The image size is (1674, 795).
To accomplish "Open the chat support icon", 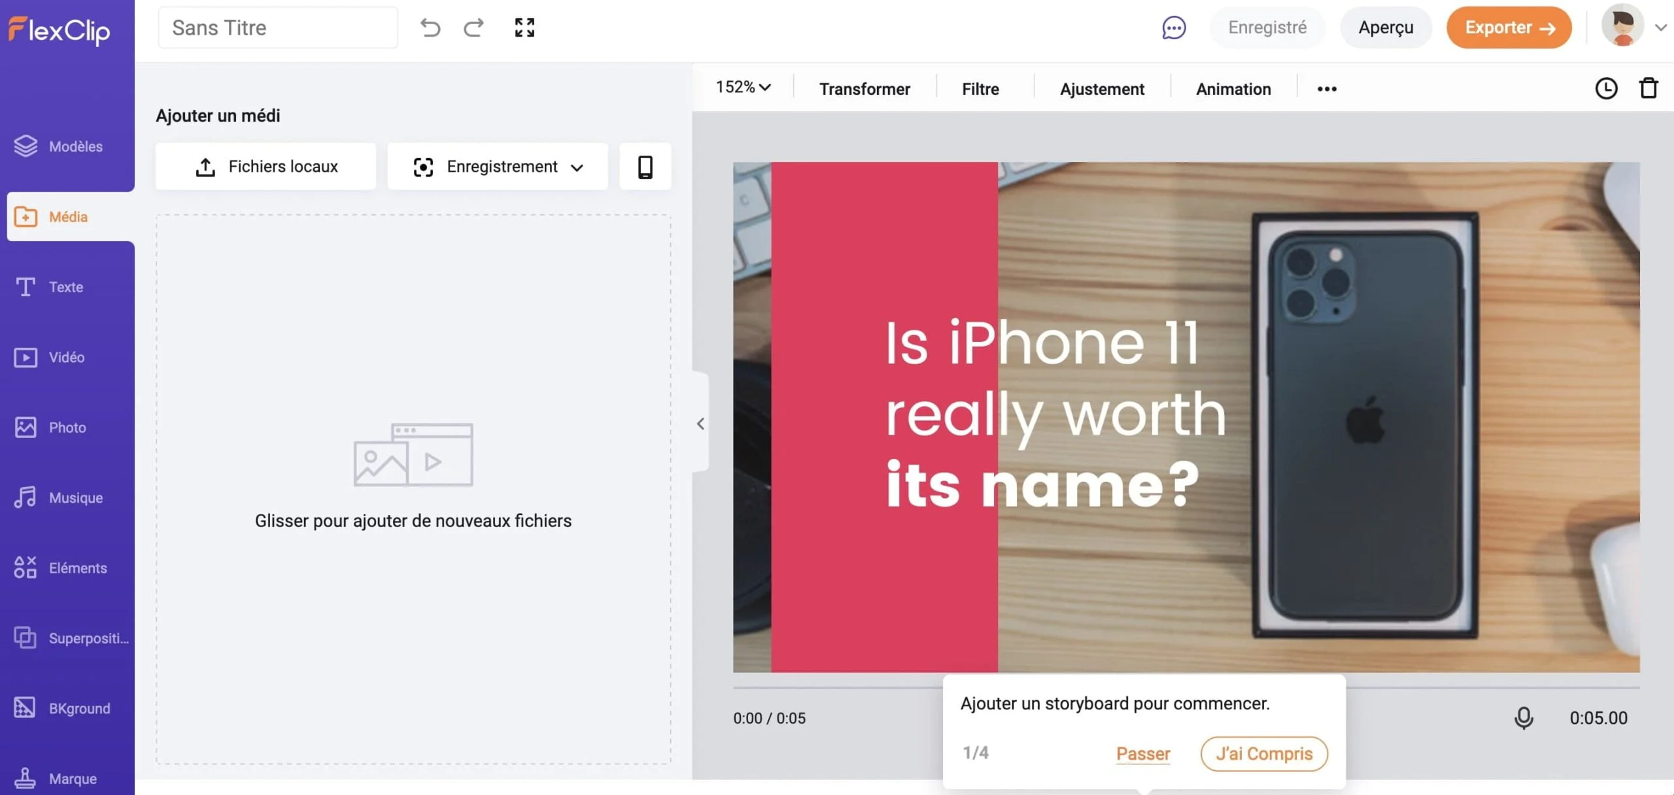I will [x=1174, y=27].
